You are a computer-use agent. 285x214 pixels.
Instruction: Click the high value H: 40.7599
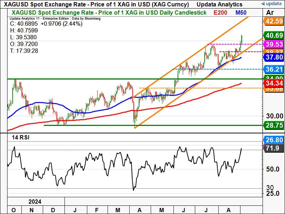pyautogui.click(x=24, y=30)
